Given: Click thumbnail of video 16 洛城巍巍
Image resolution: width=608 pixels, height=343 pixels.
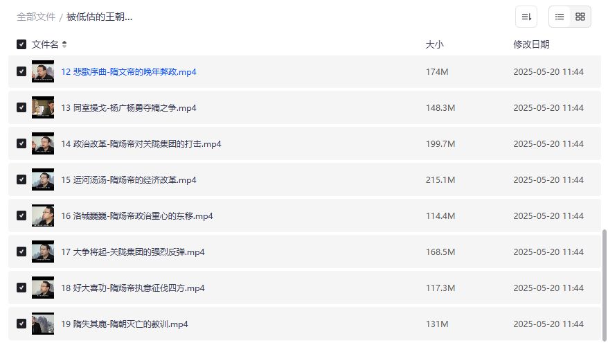Looking at the screenshot, I should [43, 216].
